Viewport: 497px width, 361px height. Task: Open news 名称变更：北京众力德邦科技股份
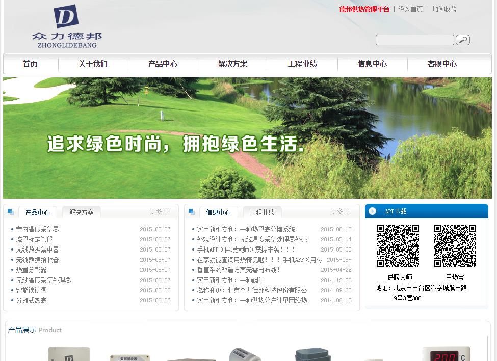tap(252, 290)
